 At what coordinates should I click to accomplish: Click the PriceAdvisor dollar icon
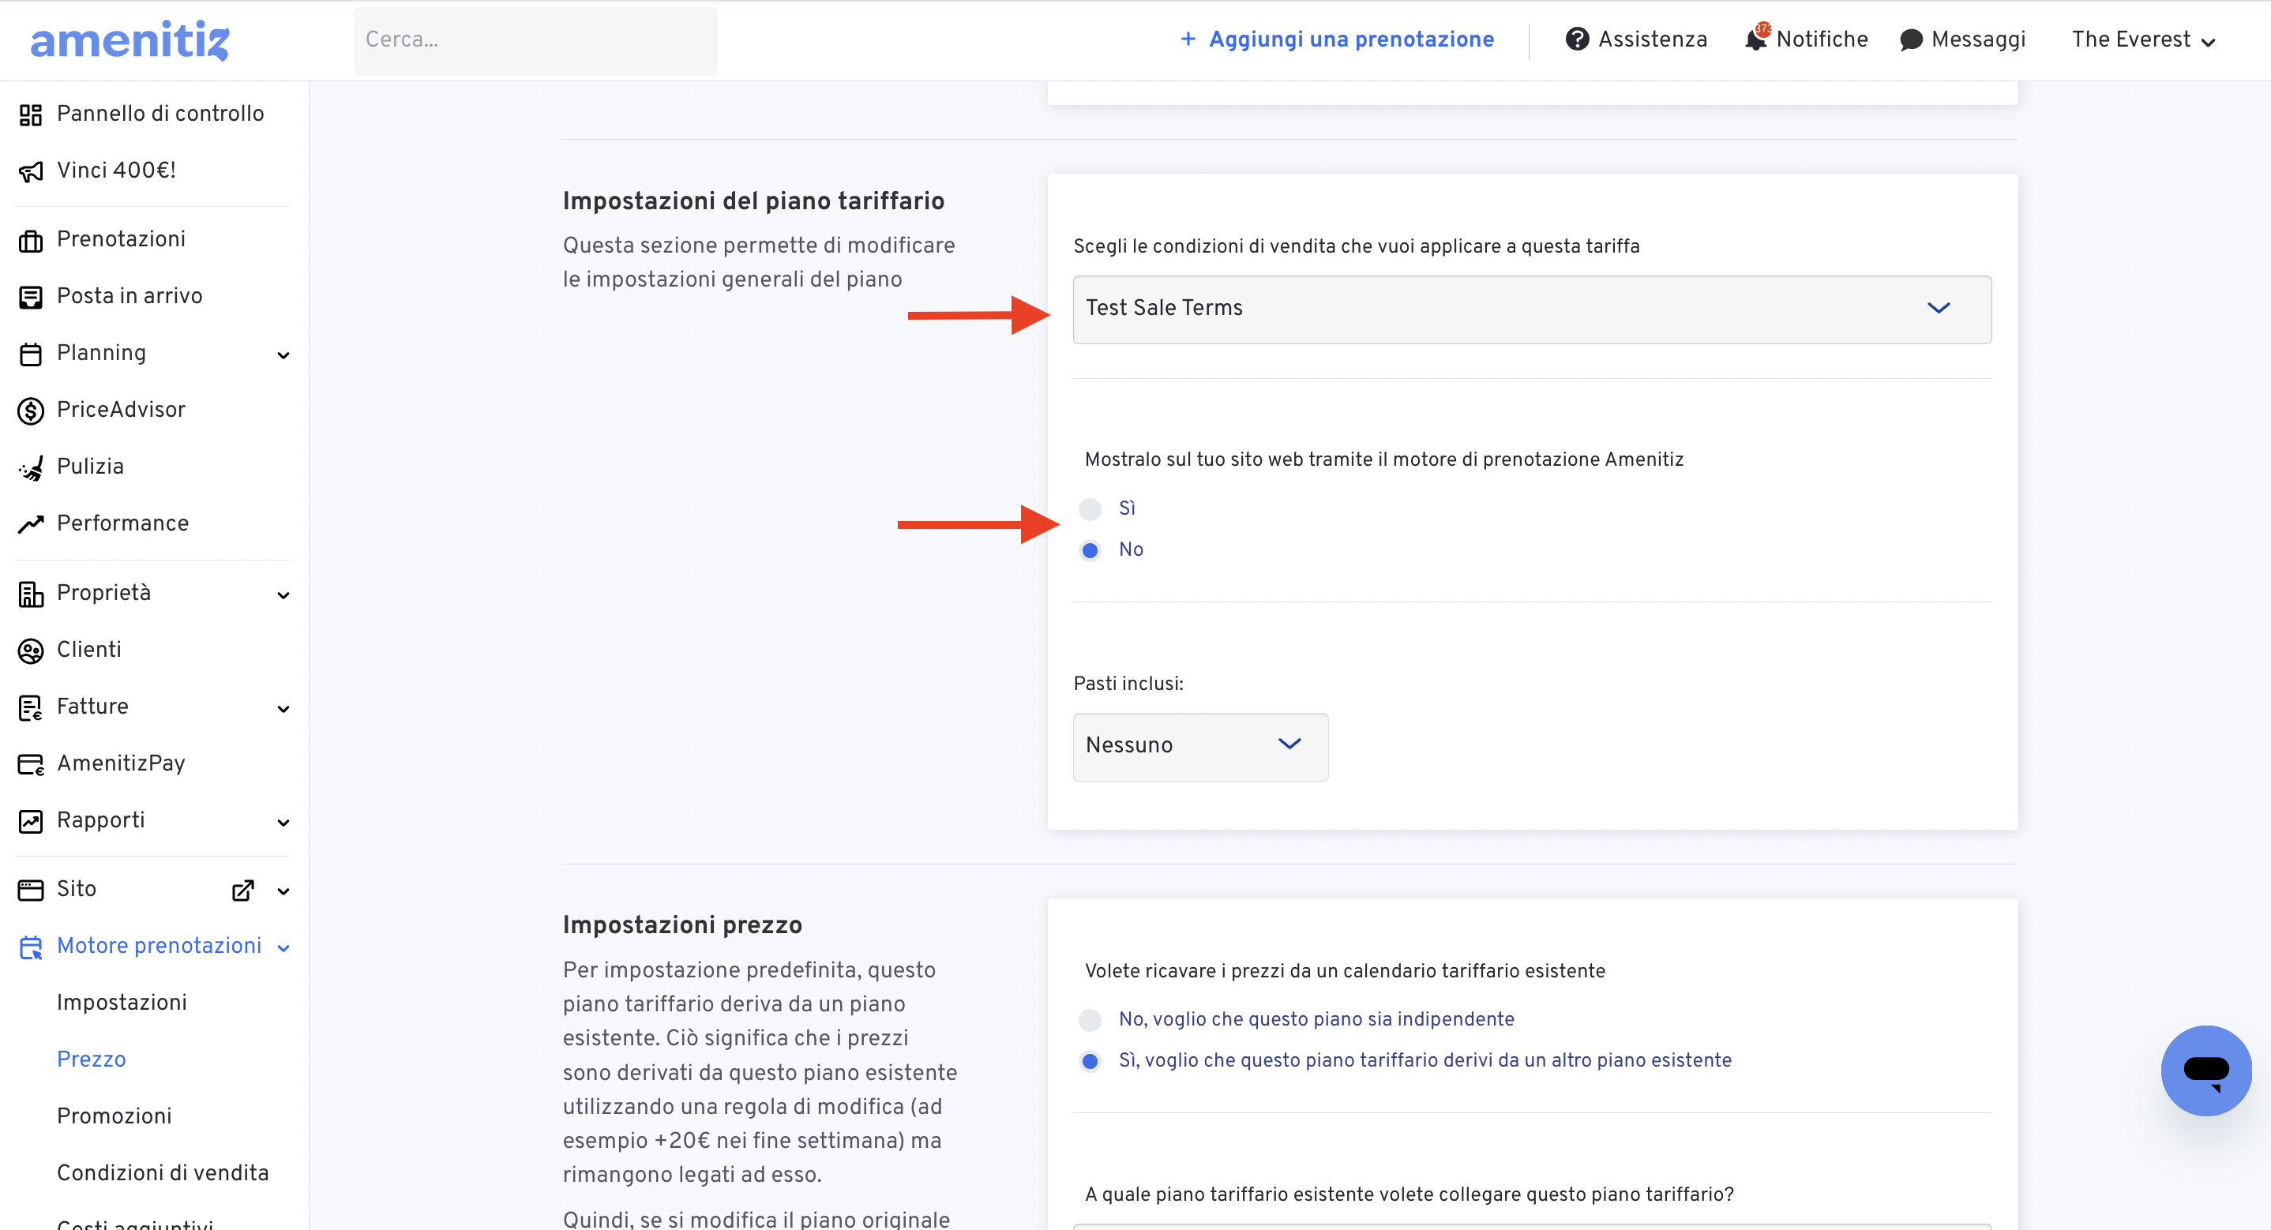click(x=31, y=411)
